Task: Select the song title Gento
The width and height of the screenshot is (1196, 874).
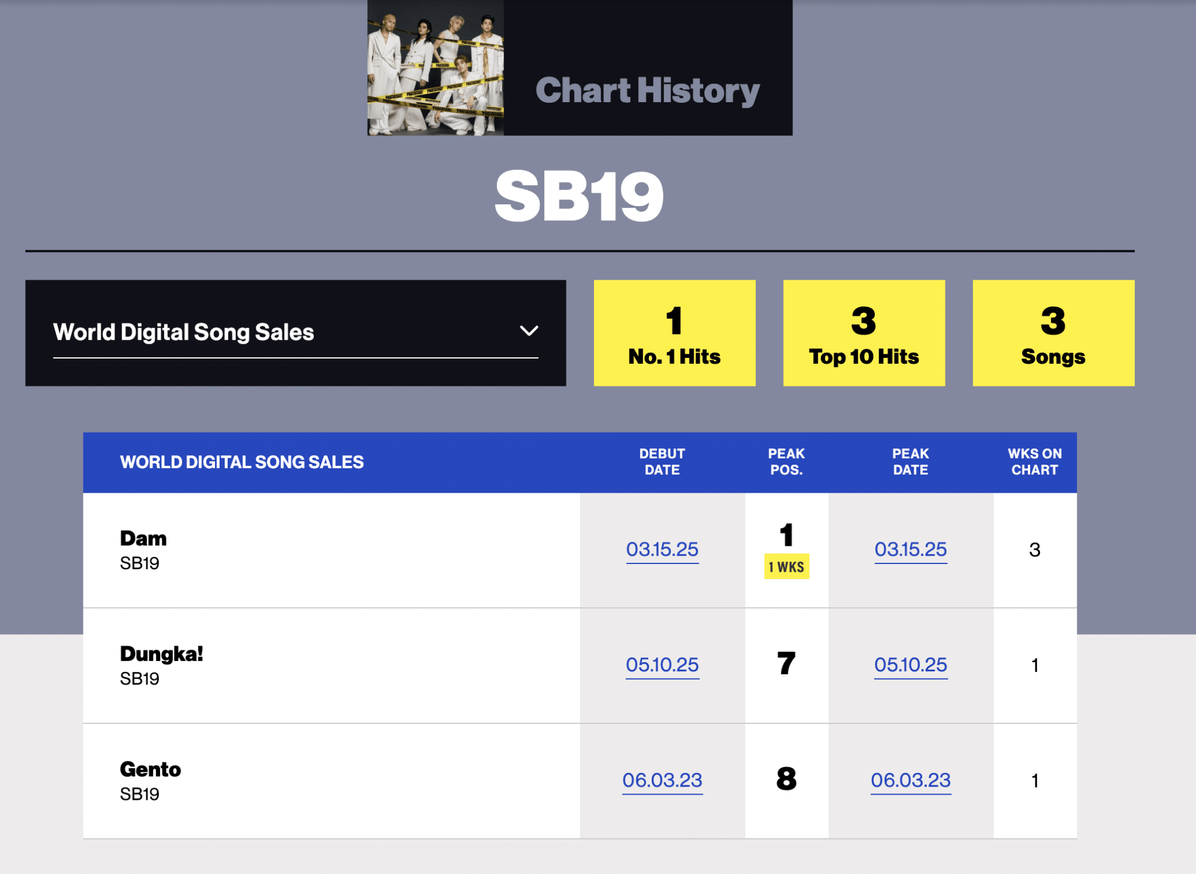Action: pyautogui.click(x=149, y=768)
